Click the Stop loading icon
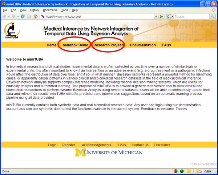218x175 pixels. (x=29, y=17)
